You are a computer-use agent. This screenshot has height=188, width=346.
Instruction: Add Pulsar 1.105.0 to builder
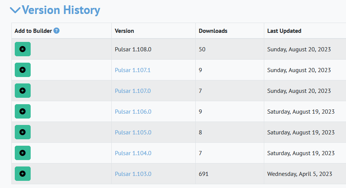[22, 132]
